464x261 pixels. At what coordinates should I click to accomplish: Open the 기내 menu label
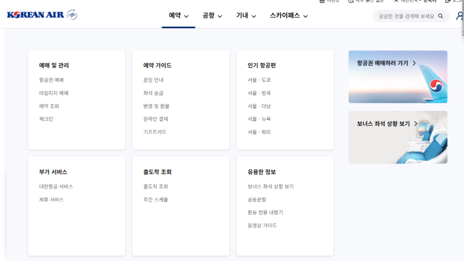(x=242, y=16)
